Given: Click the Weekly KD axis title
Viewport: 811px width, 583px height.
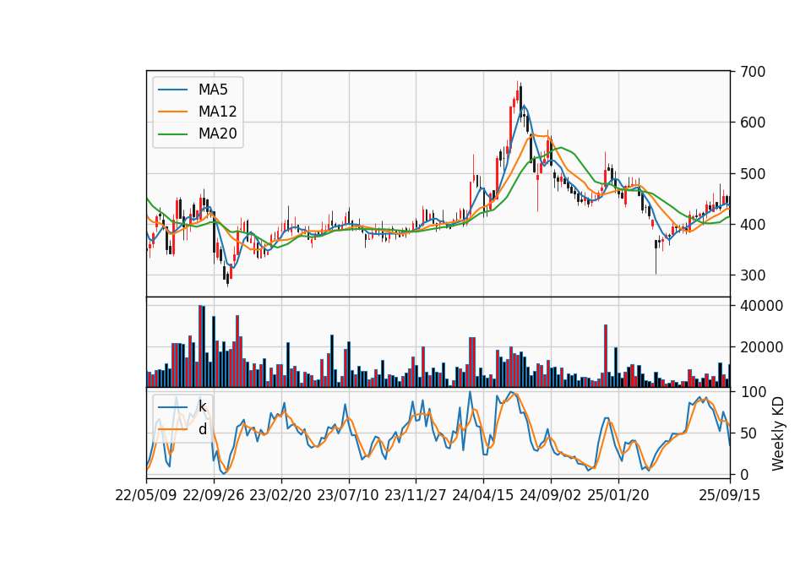Looking at the screenshot, I should (777, 434).
